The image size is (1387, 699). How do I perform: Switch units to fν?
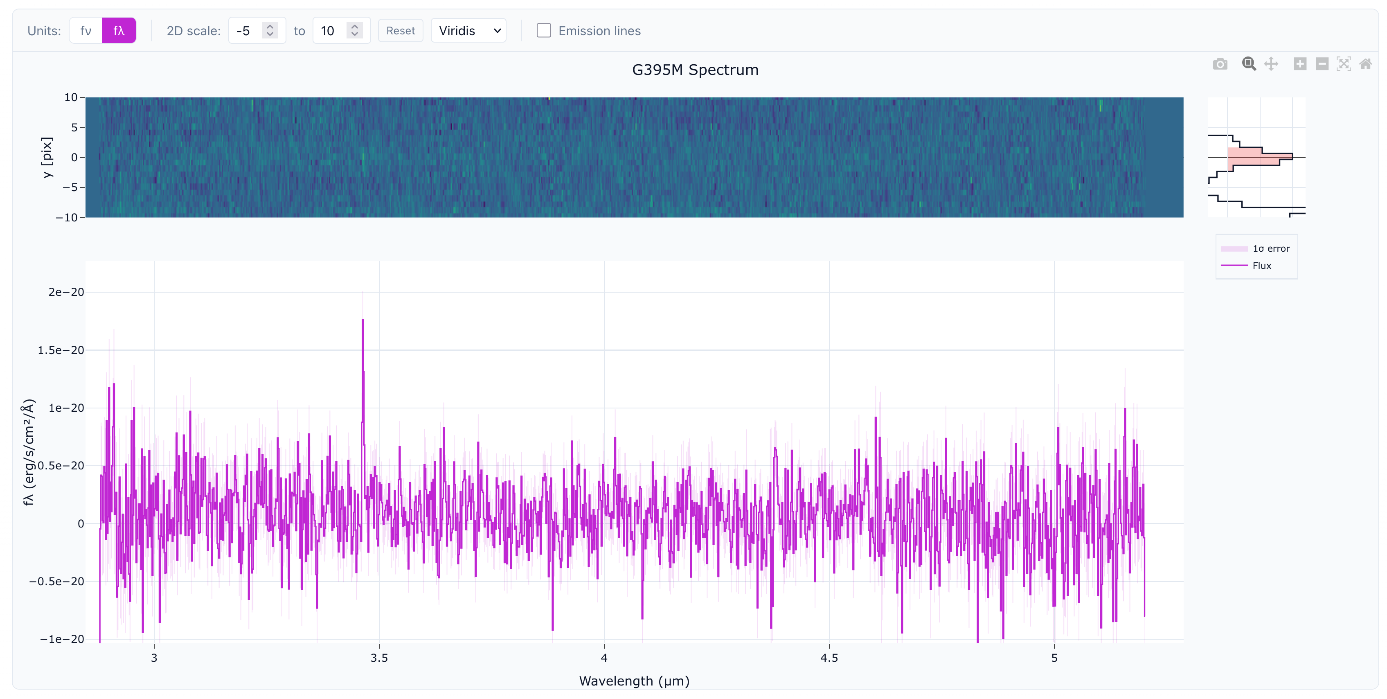click(x=86, y=31)
